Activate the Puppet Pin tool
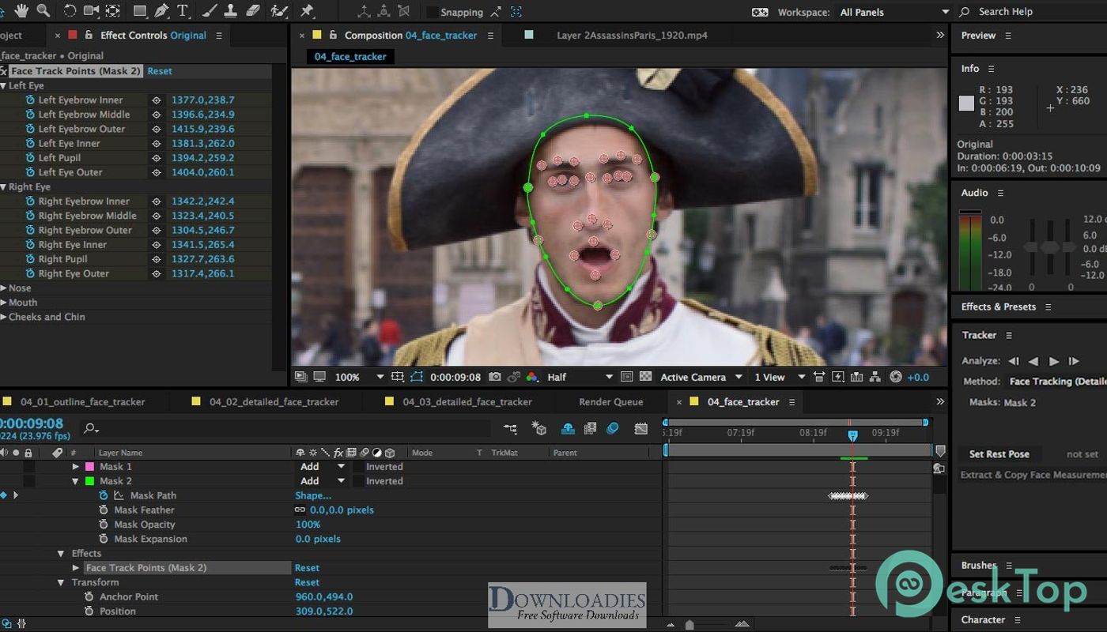The height and width of the screenshot is (632, 1107). click(308, 10)
